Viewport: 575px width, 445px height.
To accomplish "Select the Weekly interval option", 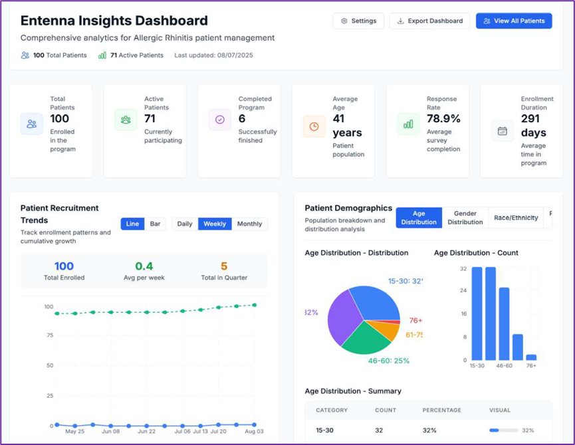I will (215, 224).
